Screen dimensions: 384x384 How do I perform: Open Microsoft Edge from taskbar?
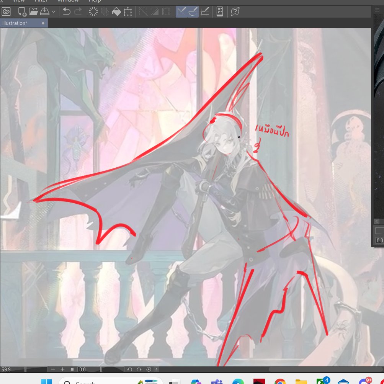click(238, 382)
